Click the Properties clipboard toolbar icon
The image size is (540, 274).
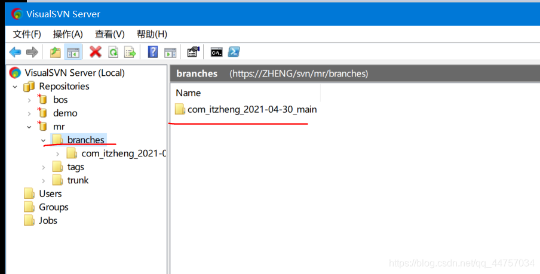[193, 52]
